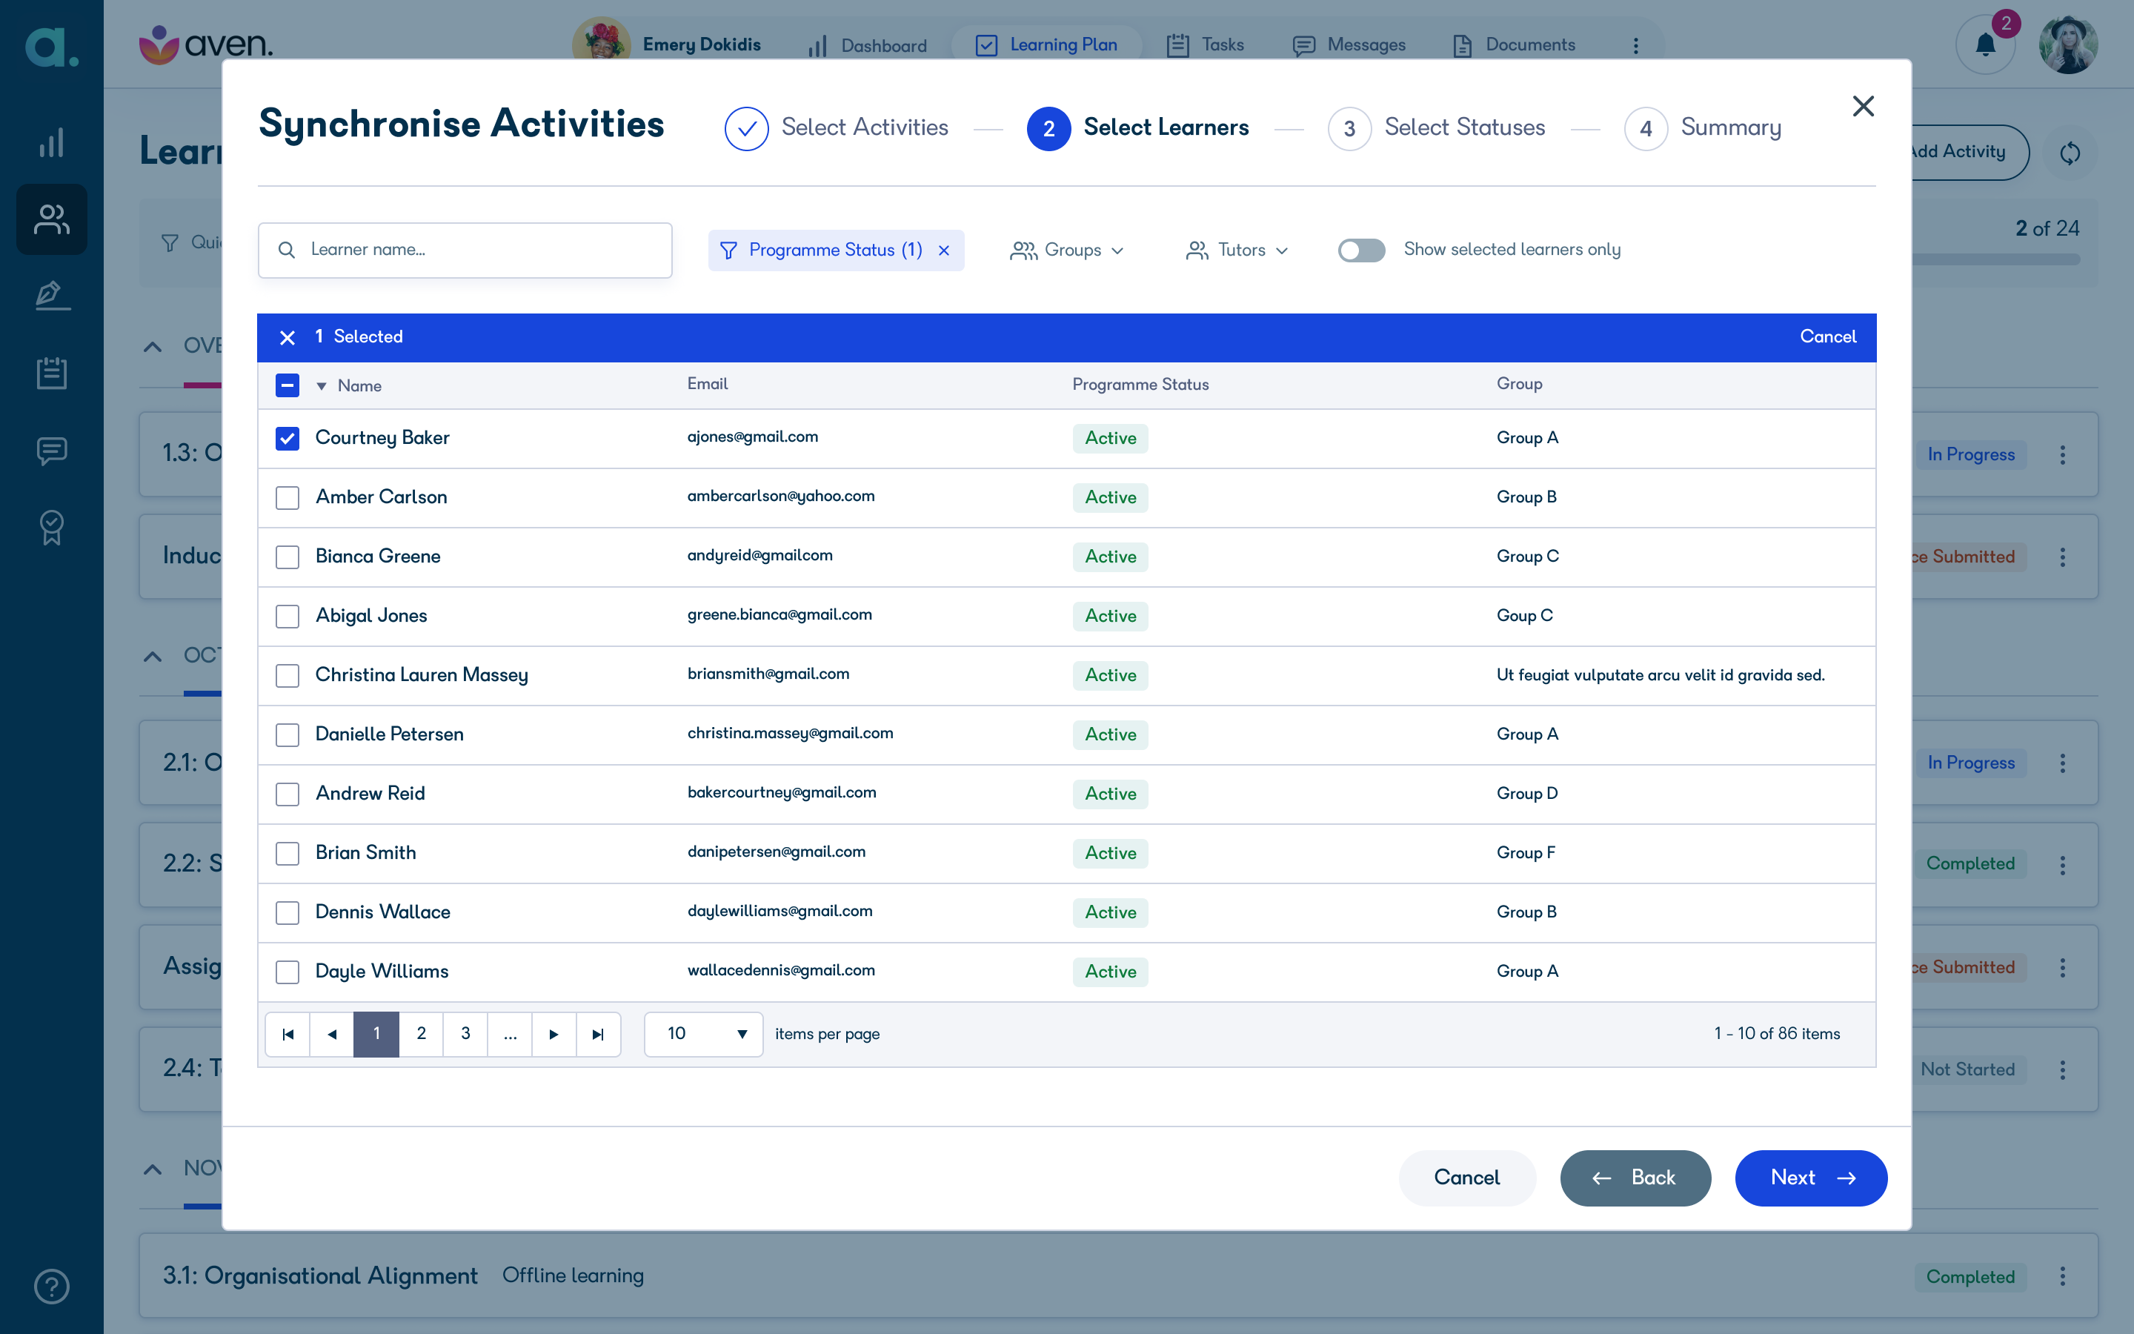The width and height of the screenshot is (2134, 1334).
Task: Click Cancel in the blue selection bar
Action: (x=1828, y=337)
